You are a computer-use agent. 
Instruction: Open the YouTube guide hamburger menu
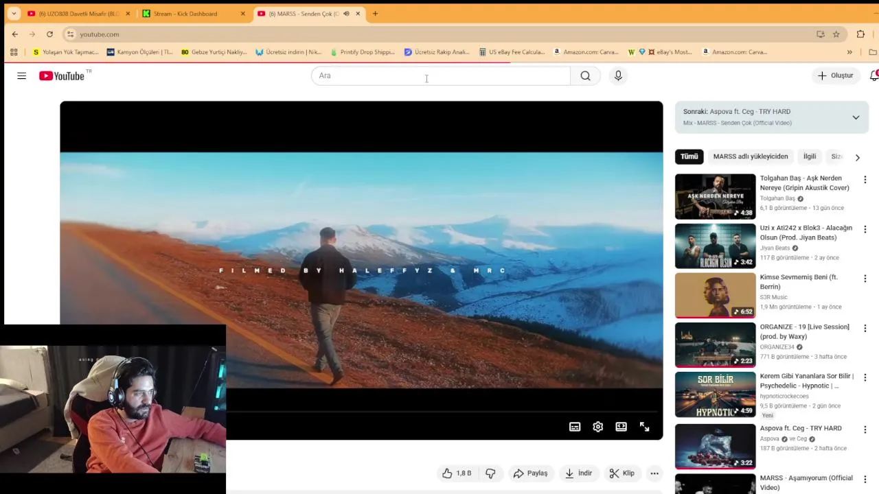tap(21, 76)
